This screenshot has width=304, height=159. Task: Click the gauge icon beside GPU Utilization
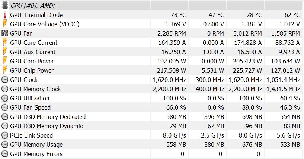(x=5, y=98)
